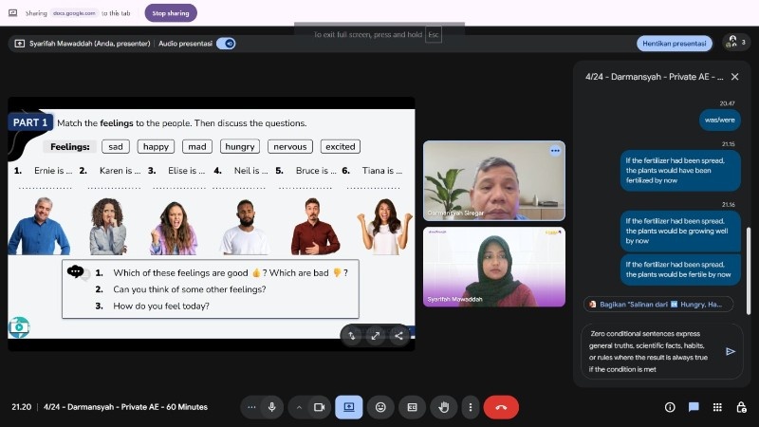Click the 'Can you think of some other feelings?' question
Viewport: 759px width, 427px height.
click(x=189, y=289)
